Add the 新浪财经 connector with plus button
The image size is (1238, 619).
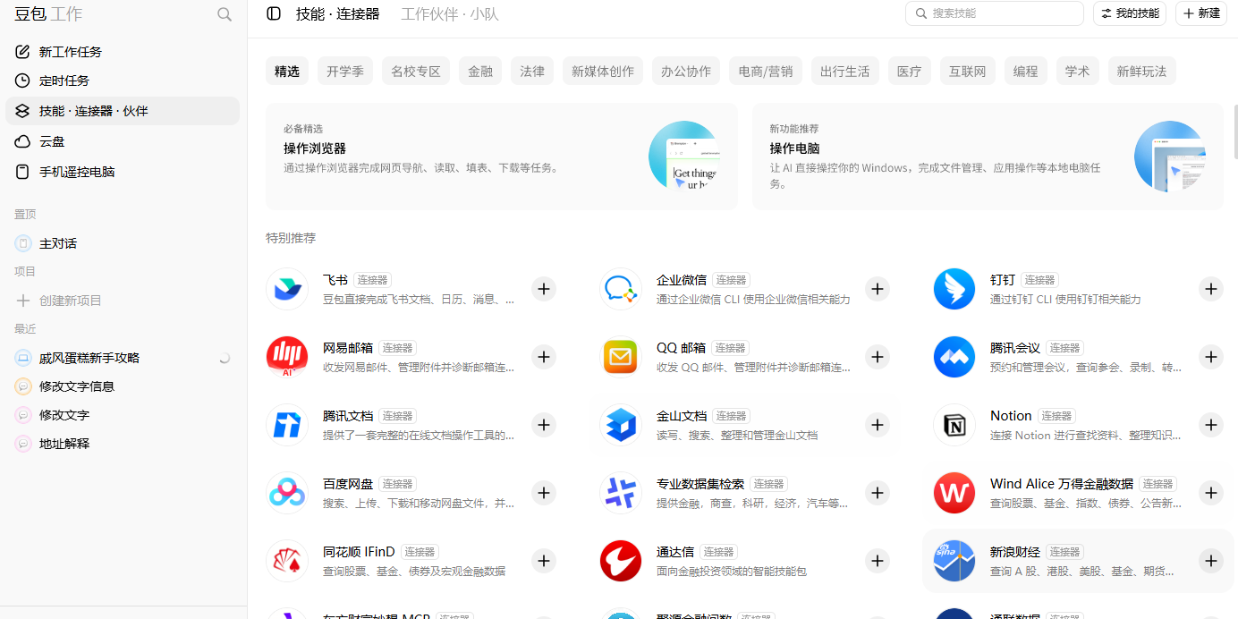1211,561
